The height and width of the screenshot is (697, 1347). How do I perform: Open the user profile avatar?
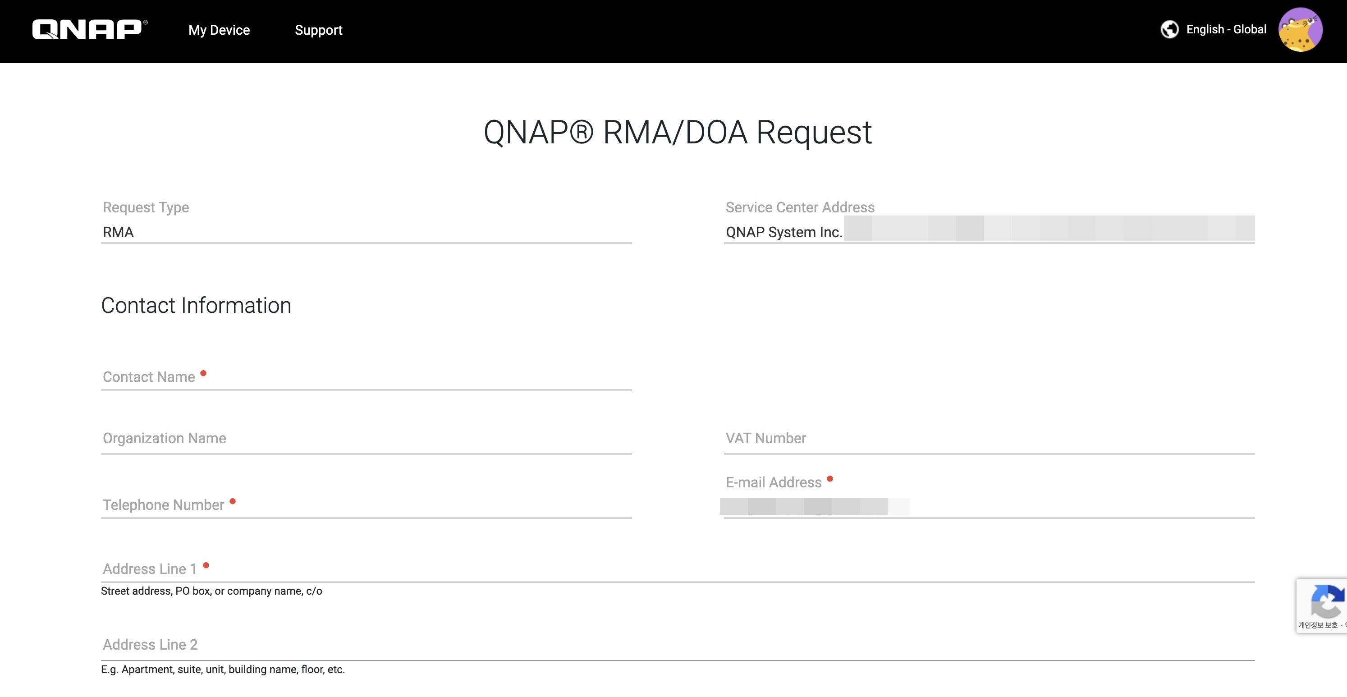pos(1301,29)
